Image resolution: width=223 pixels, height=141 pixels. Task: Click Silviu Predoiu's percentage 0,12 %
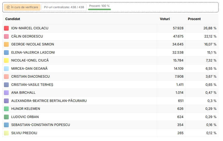[x=211, y=133]
